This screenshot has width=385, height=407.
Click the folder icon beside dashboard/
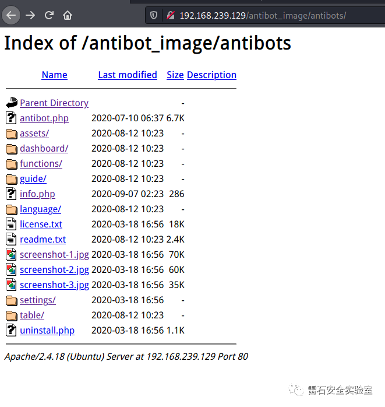click(12, 149)
